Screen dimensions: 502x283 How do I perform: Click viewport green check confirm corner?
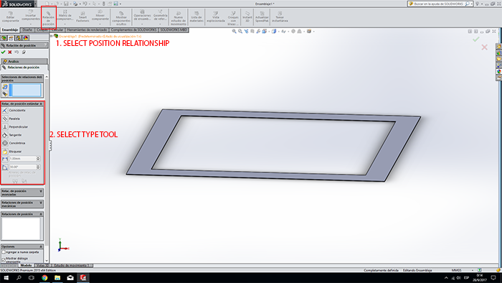pos(476,39)
